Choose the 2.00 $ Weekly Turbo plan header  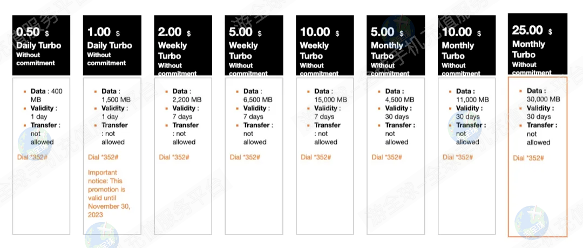(183, 45)
